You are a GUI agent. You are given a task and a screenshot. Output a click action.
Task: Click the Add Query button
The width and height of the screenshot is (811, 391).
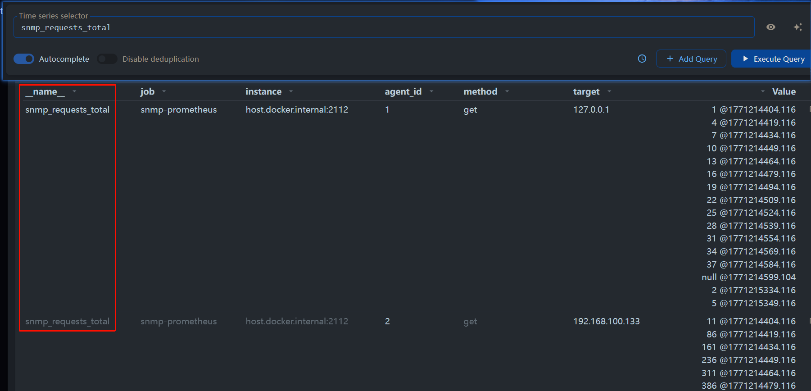tap(691, 59)
